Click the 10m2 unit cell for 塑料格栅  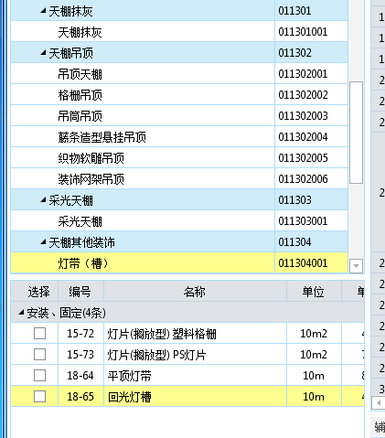point(314,334)
